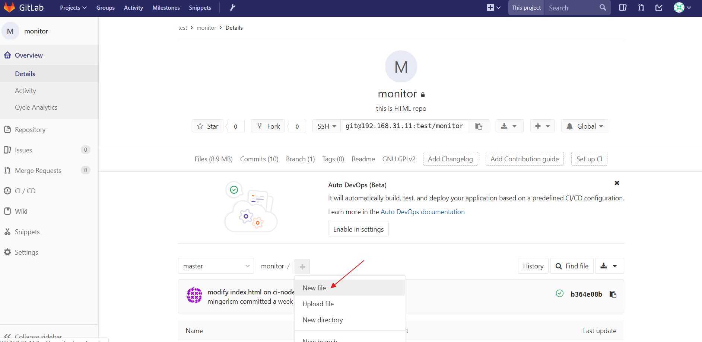The image size is (702, 342).
Task: Open the to-do list checkmark icon
Action: pos(659,7)
